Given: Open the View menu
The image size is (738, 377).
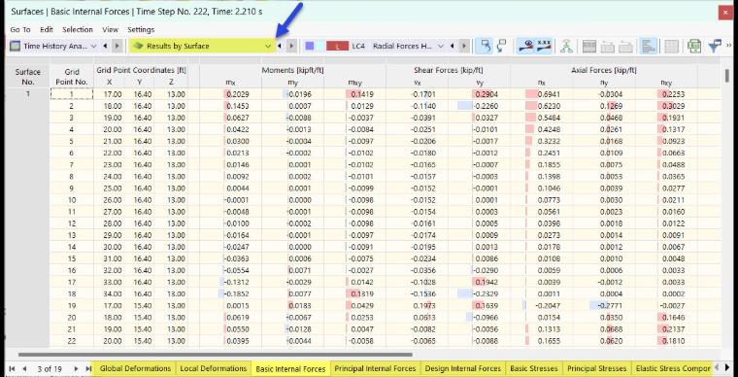Looking at the screenshot, I should tap(110, 29).
